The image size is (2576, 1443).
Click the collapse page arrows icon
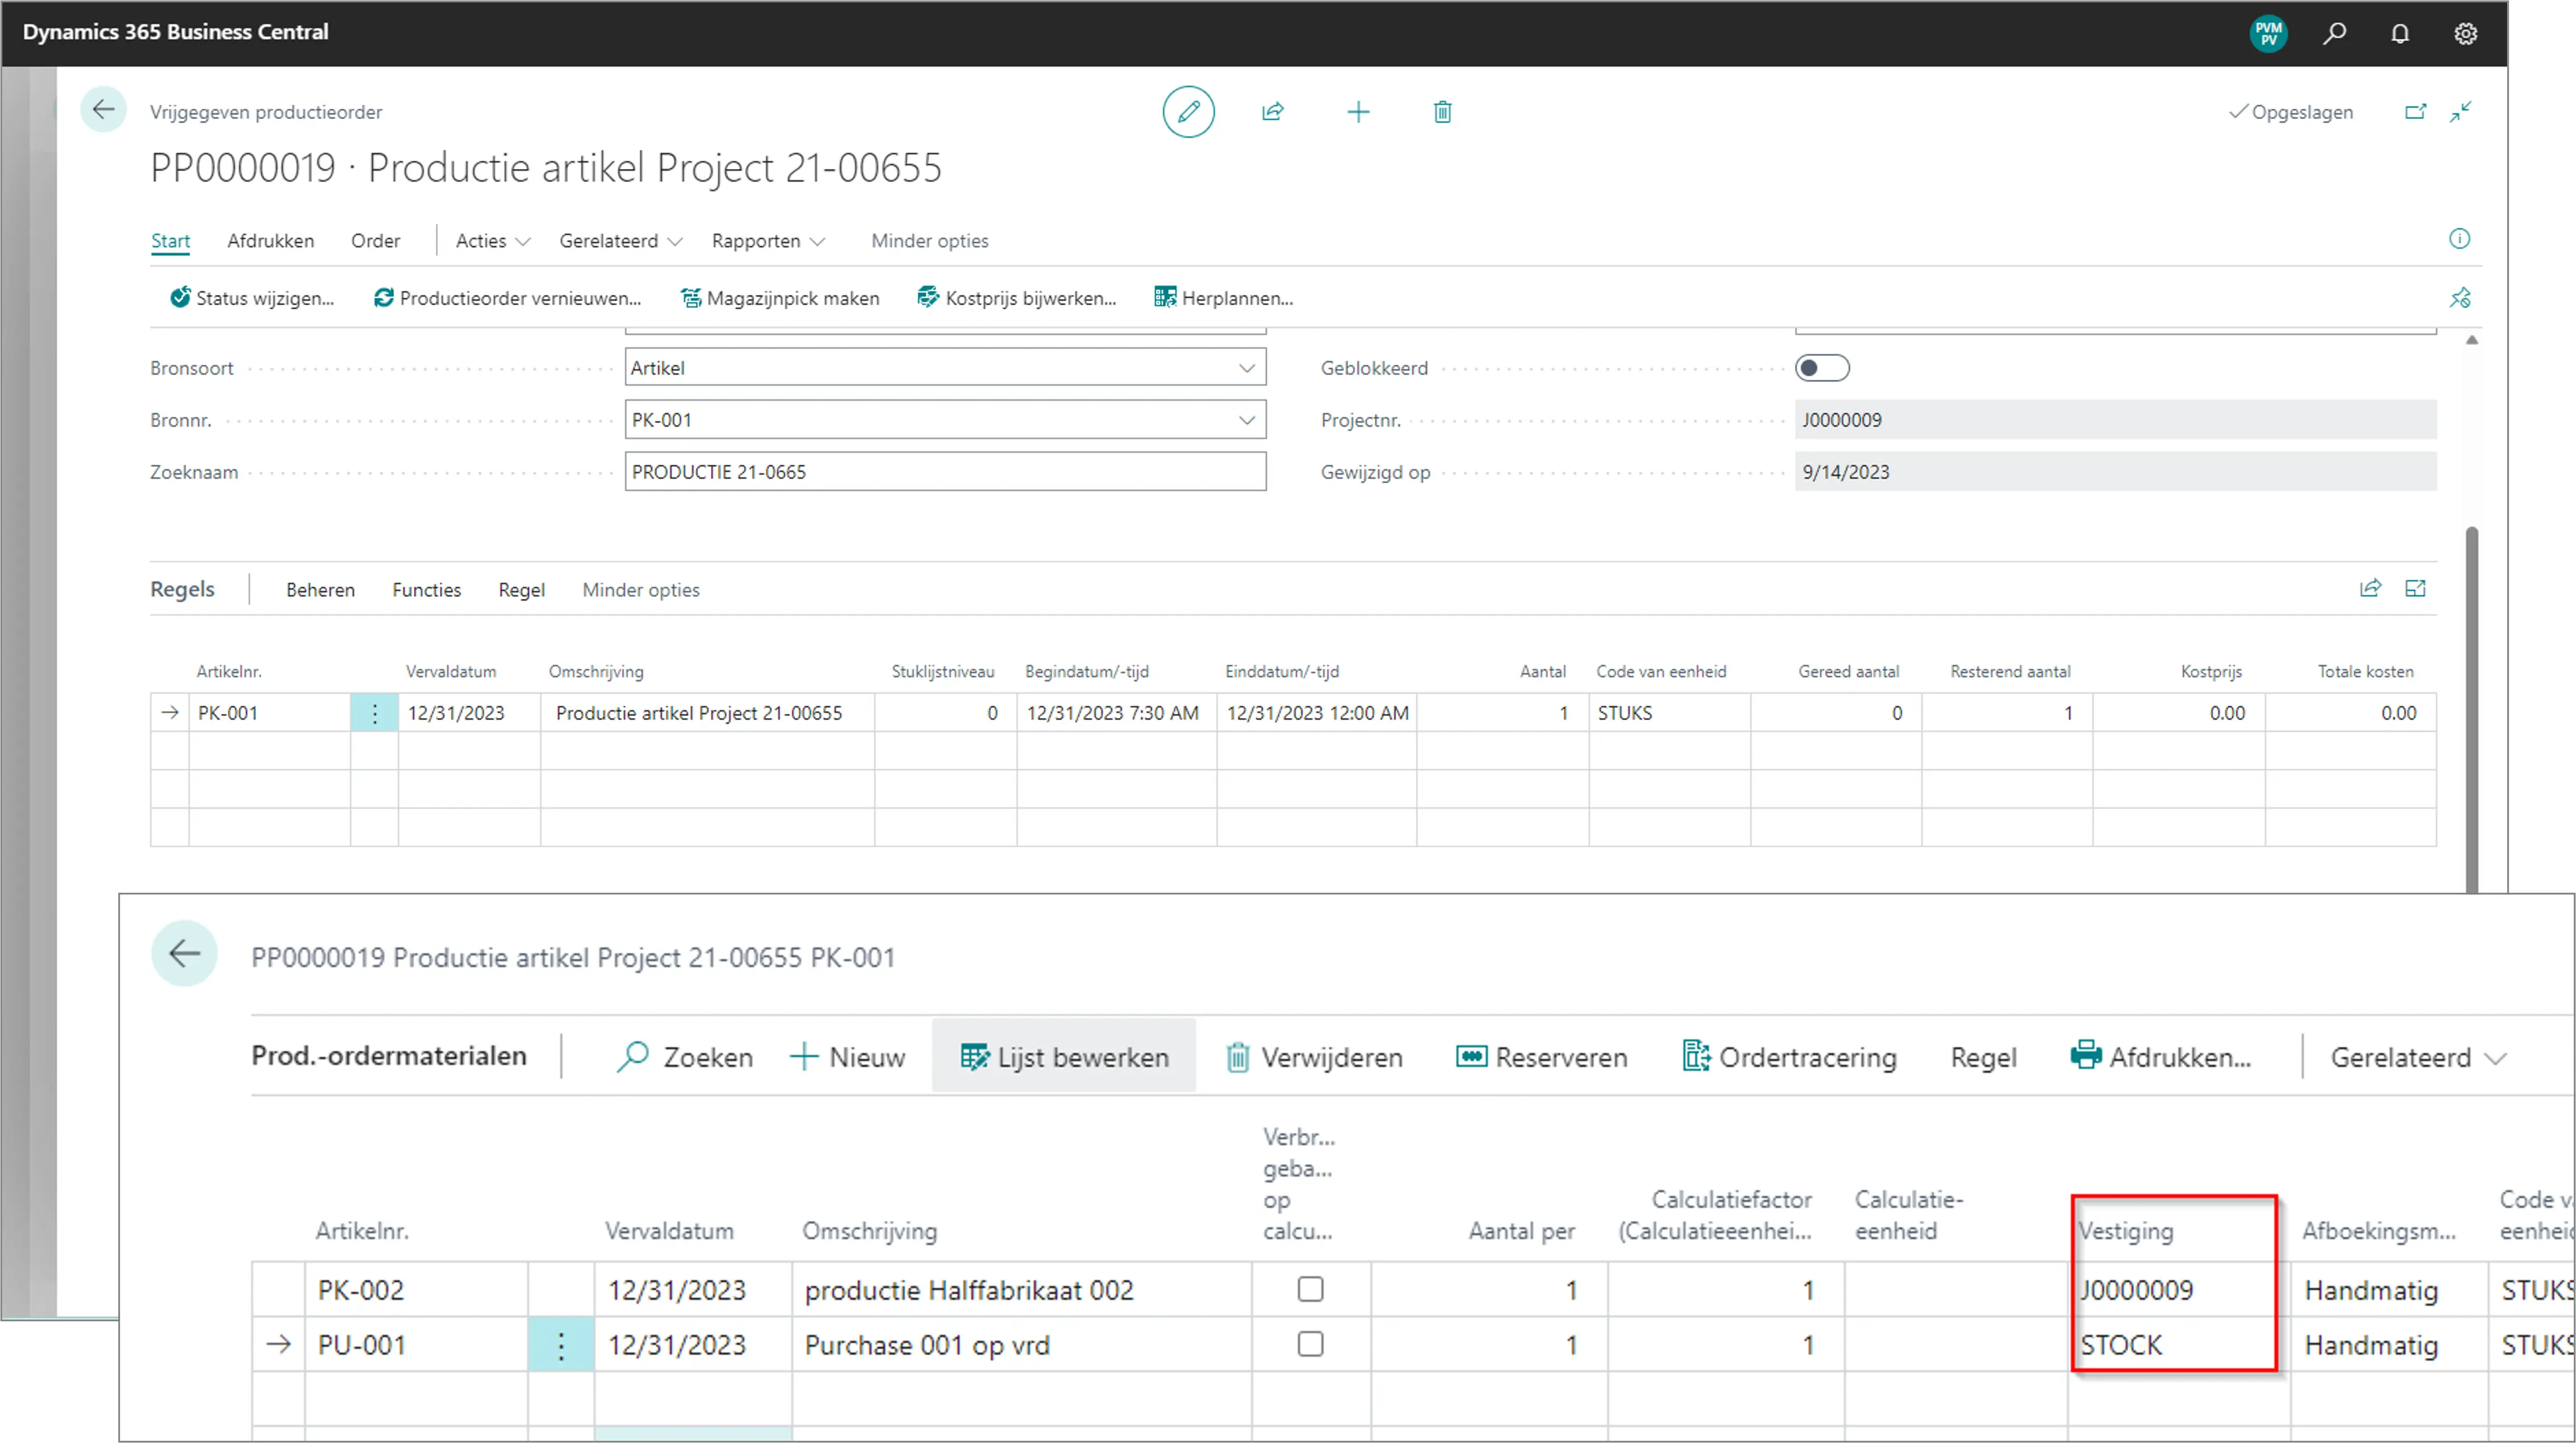point(2461,112)
